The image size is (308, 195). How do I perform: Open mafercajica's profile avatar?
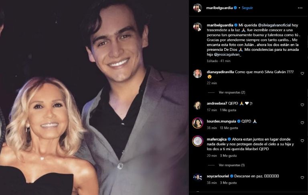click(197, 141)
